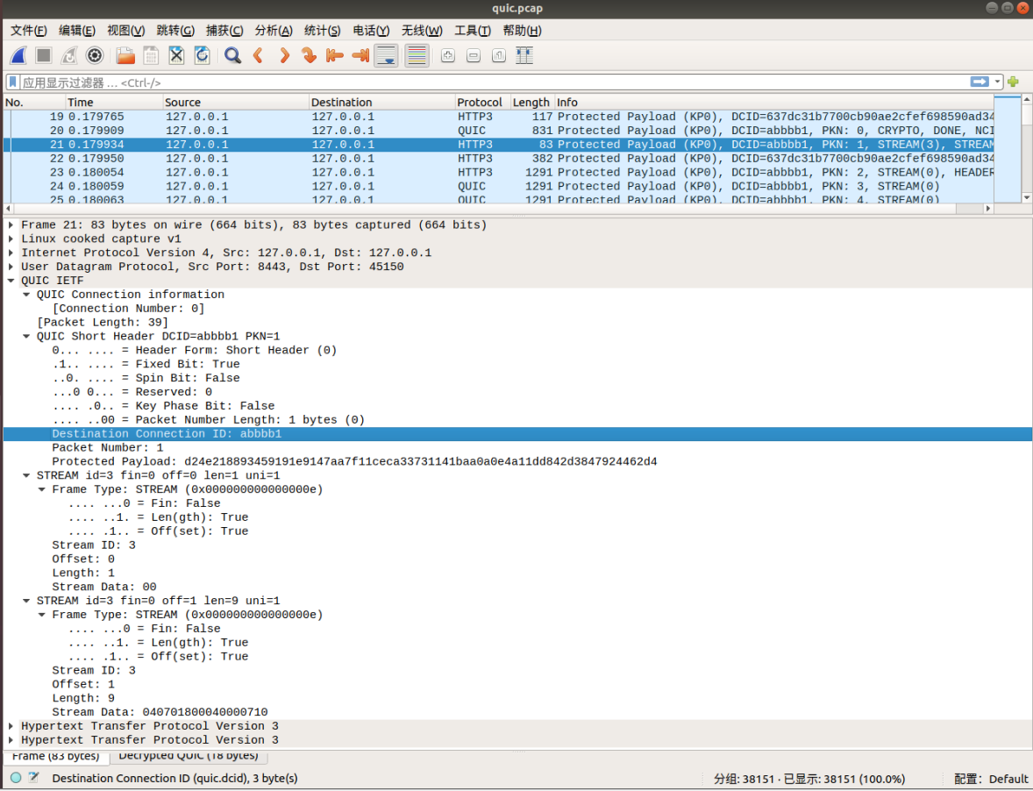This screenshot has width=1033, height=791.
Task: Toggle packet list colorization icon
Action: [416, 55]
